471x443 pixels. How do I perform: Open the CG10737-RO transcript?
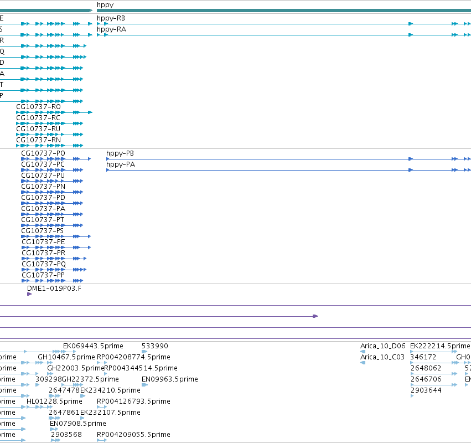click(x=38, y=107)
